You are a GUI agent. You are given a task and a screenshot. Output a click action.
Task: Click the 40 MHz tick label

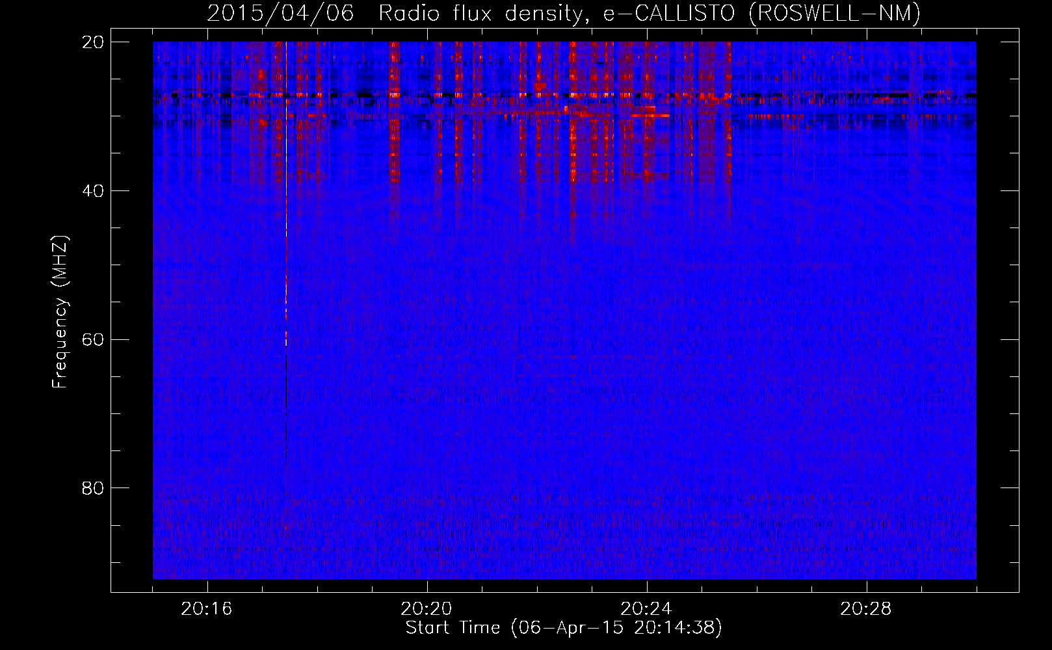[x=93, y=191]
